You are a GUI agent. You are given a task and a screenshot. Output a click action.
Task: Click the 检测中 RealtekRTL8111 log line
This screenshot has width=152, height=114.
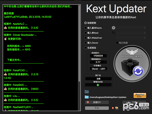click(19, 107)
